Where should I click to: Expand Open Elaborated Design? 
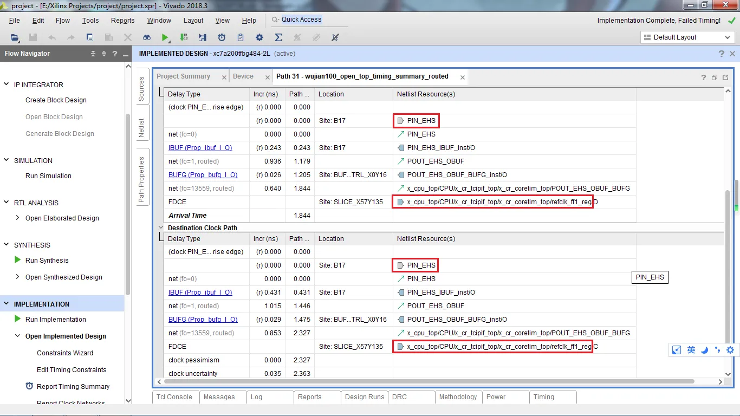[x=18, y=218]
